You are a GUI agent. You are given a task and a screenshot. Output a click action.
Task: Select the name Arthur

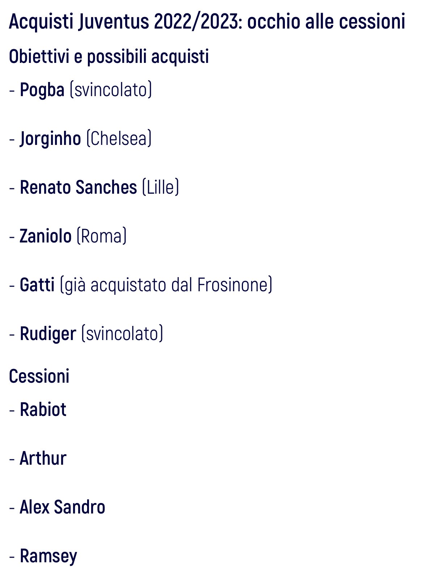pyautogui.click(x=43, y=459)
